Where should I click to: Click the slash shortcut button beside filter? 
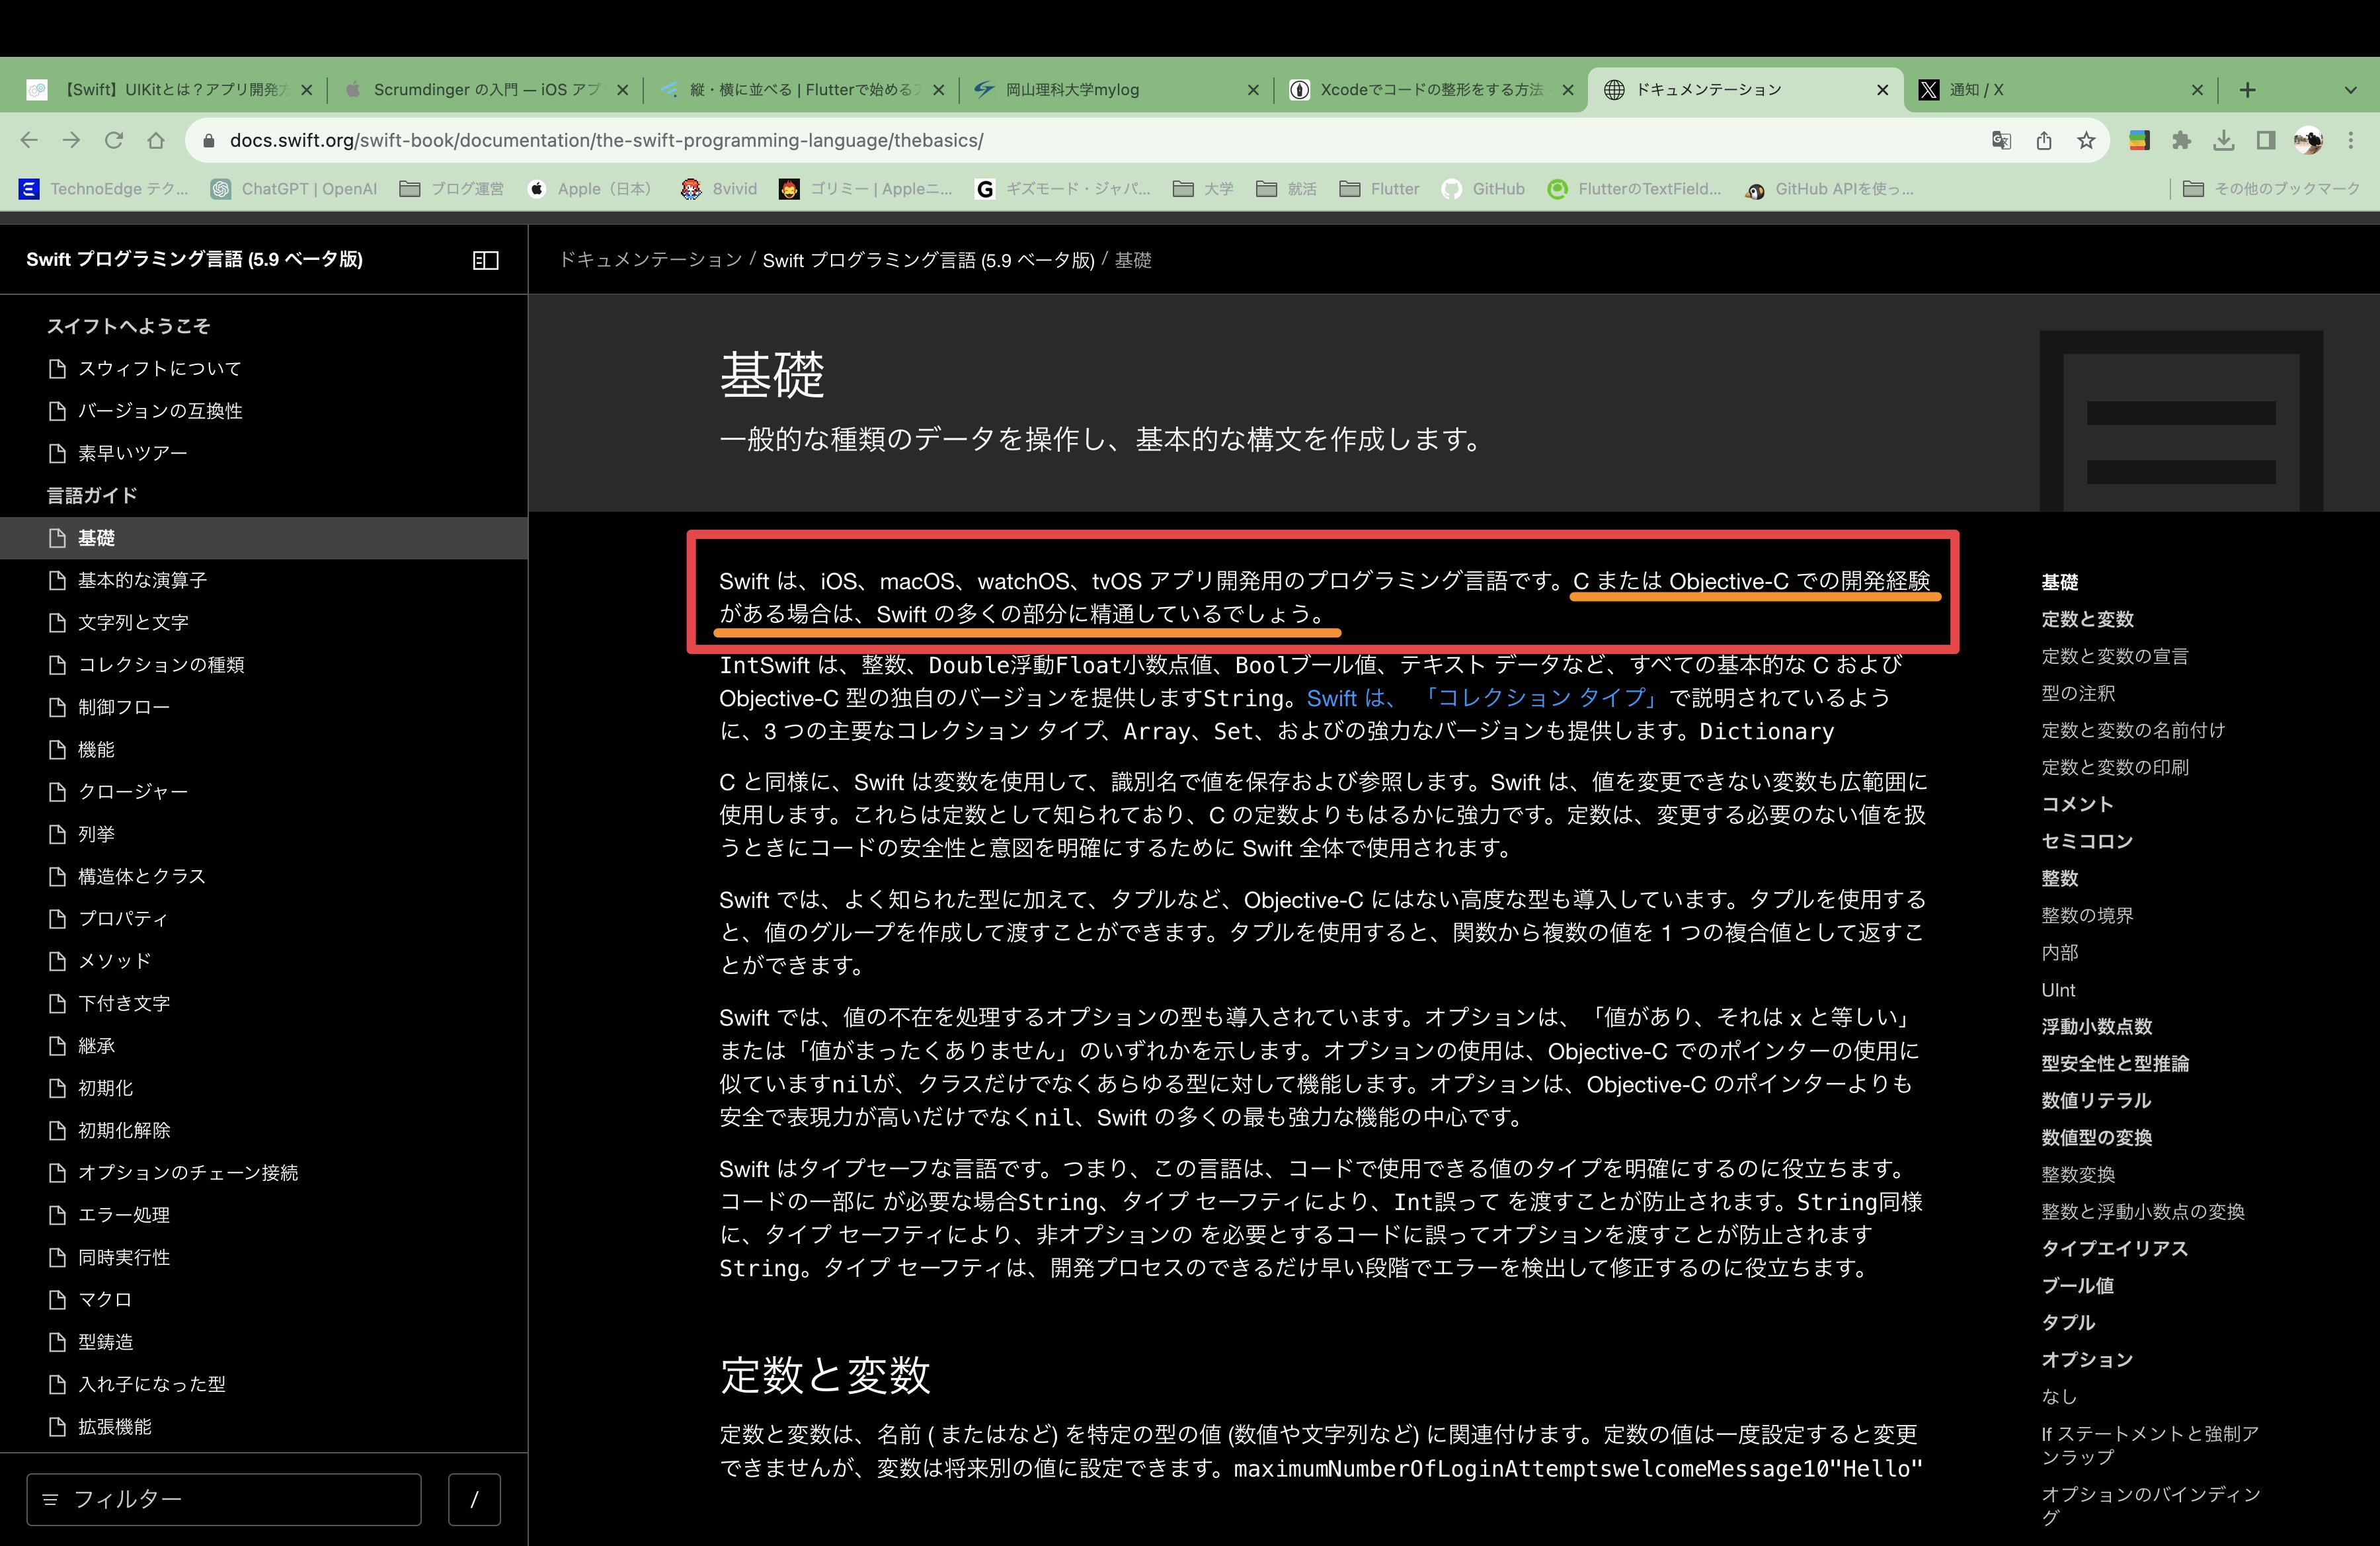click(x=474, y=1499)
